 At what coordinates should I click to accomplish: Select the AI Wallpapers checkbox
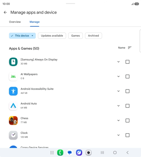(x=127, y=77)
